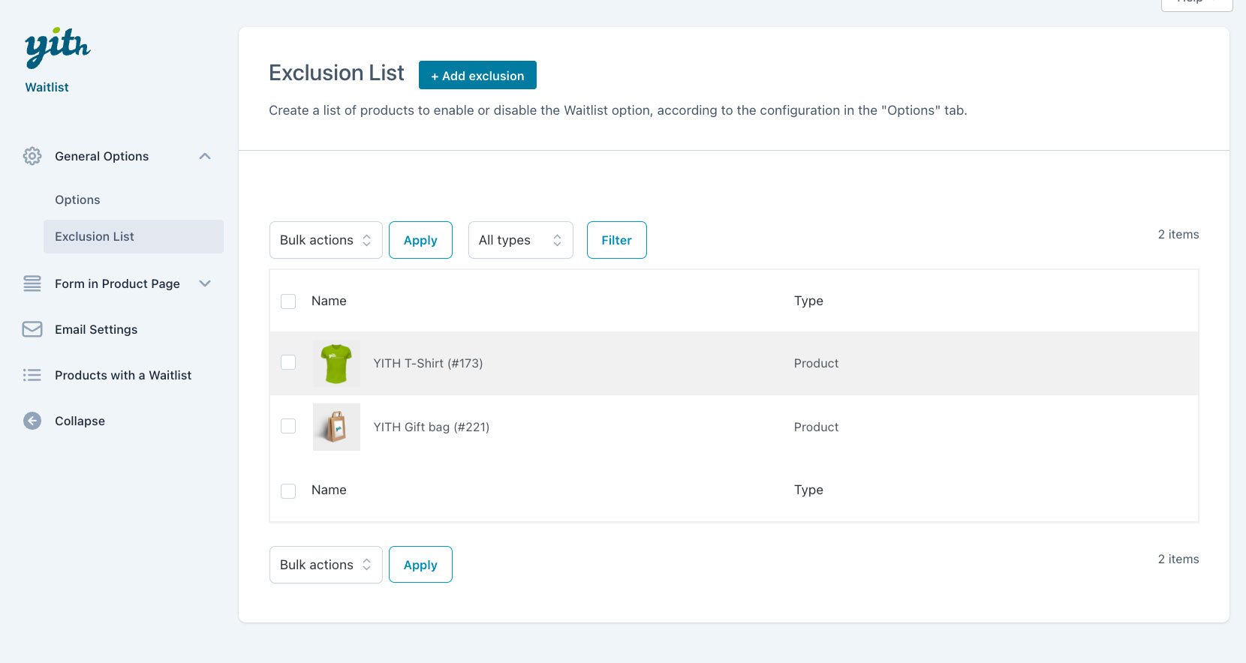Collapse the General Options section chevron
Screen dimensions: 1246x663
click(205, 156)
